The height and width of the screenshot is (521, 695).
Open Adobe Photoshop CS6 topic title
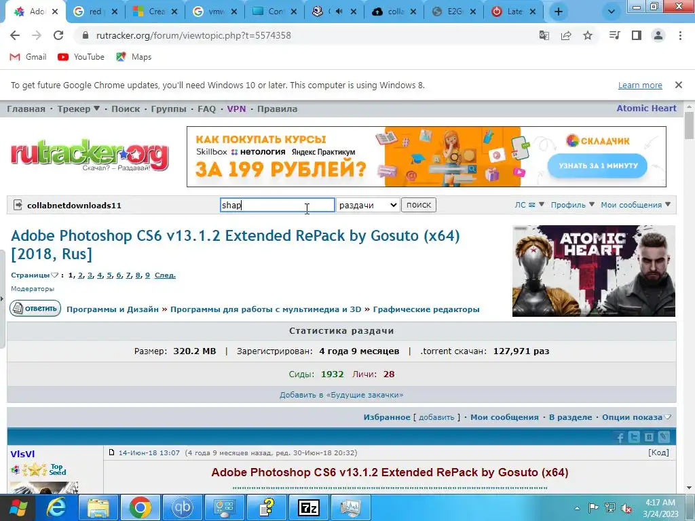point(235,244)
